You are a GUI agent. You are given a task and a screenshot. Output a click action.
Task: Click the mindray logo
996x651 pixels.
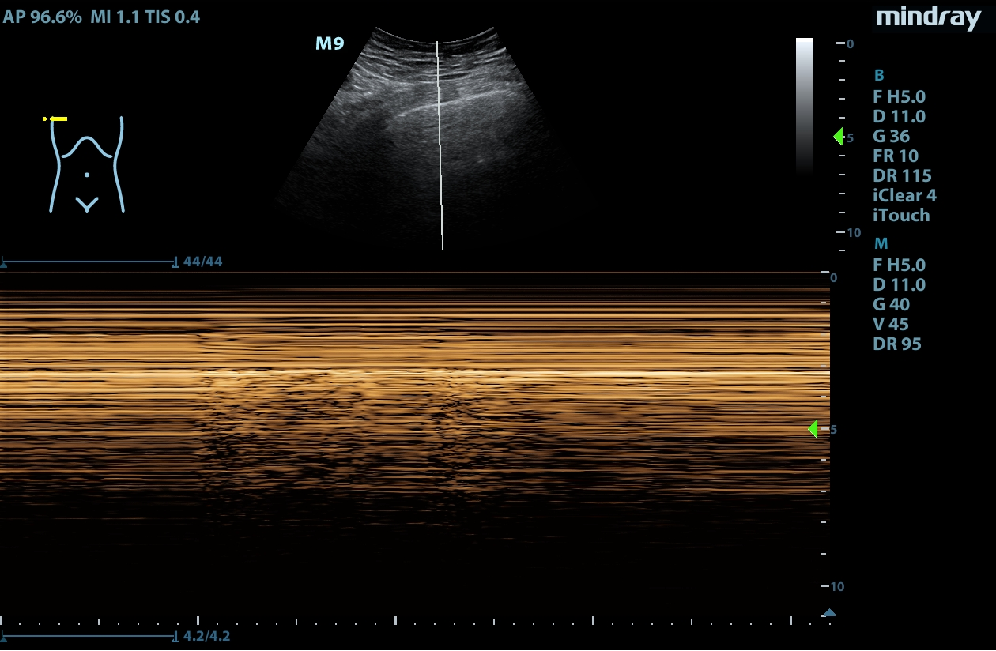(929, 18)
